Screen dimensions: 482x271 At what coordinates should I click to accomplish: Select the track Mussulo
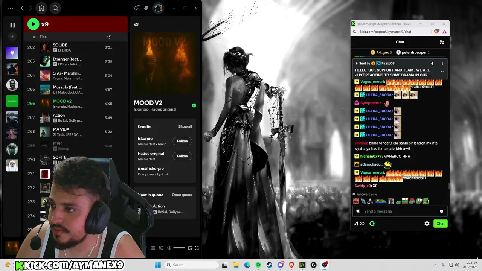click(x=75, y=89)
